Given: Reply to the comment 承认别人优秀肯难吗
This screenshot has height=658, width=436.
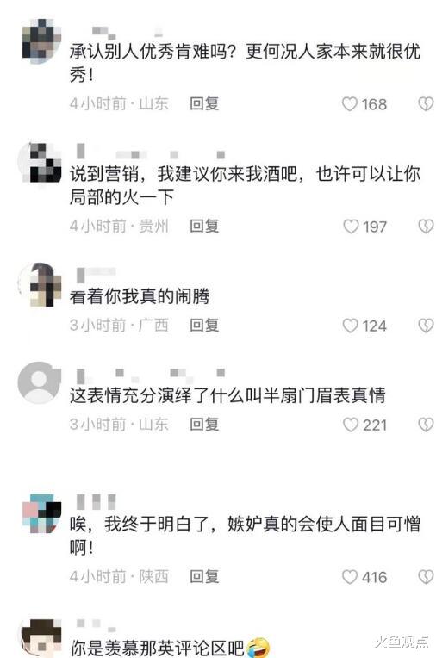Looking at the screenshot, I should point(204,103).
